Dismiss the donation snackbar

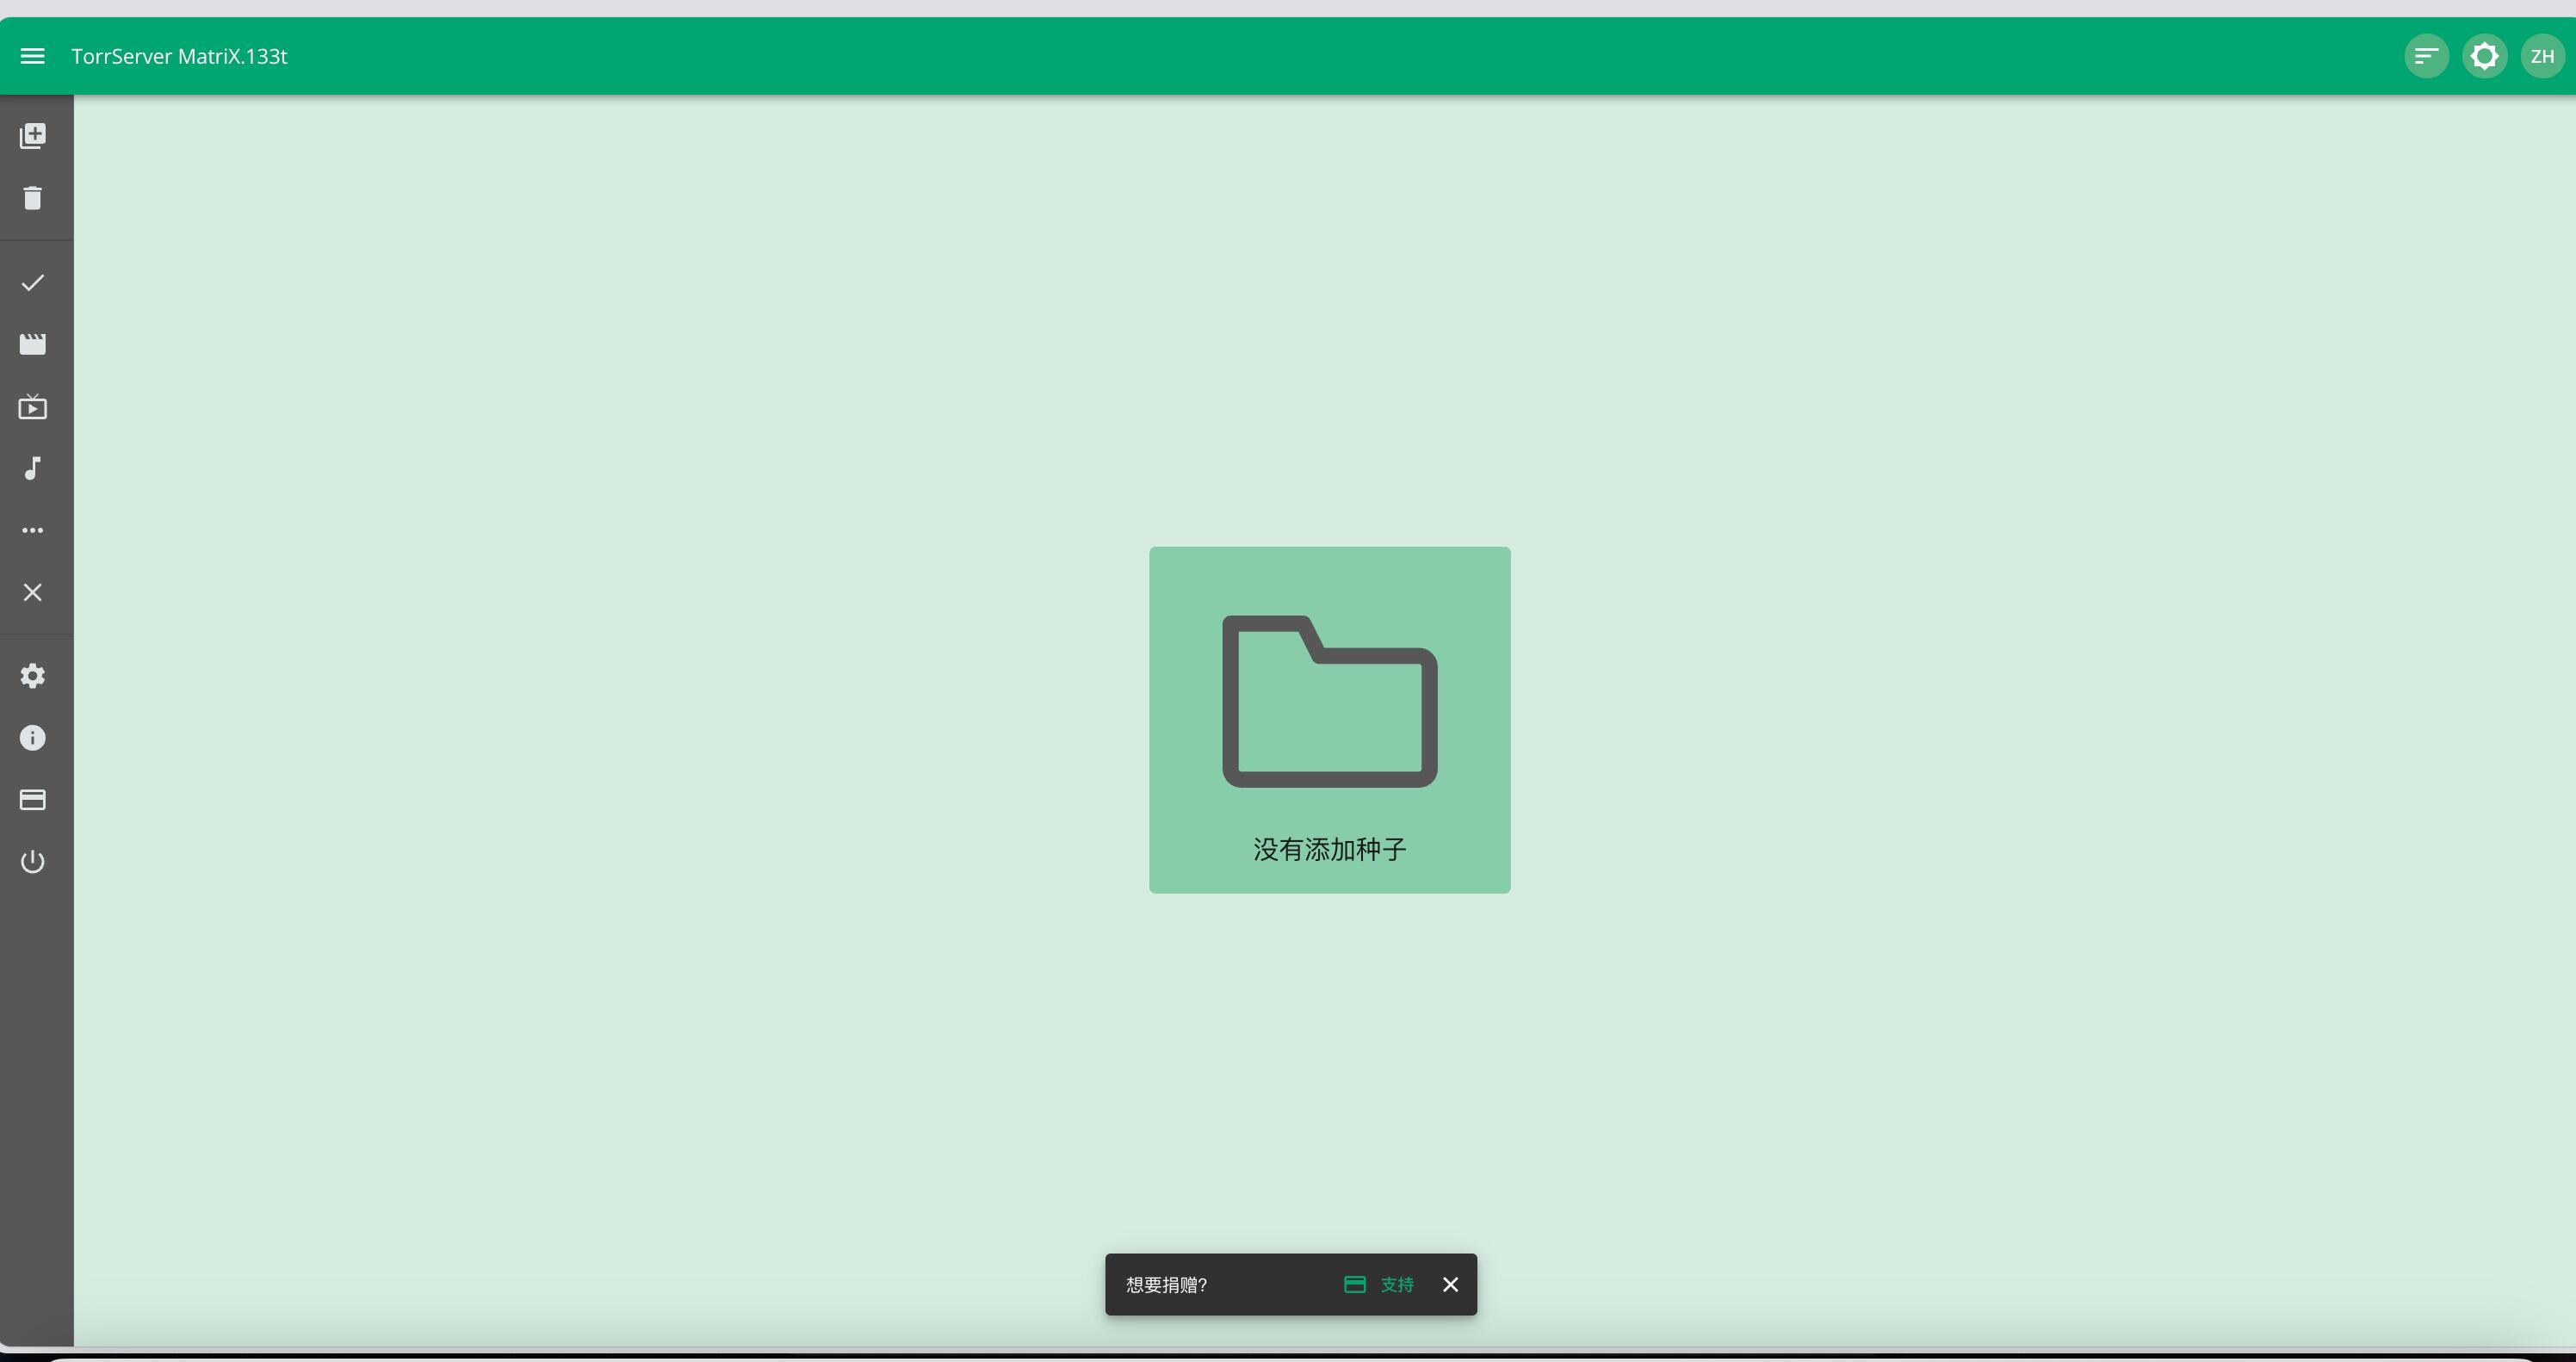[1450, 1284]
